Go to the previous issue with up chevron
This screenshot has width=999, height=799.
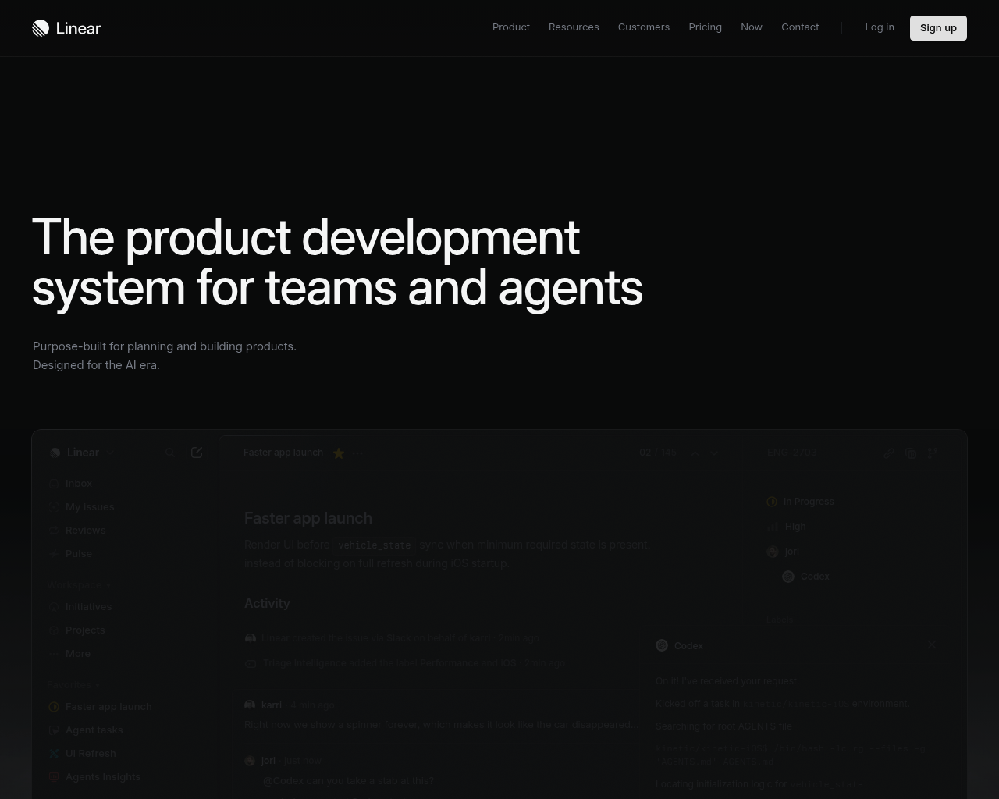[694, 453]
